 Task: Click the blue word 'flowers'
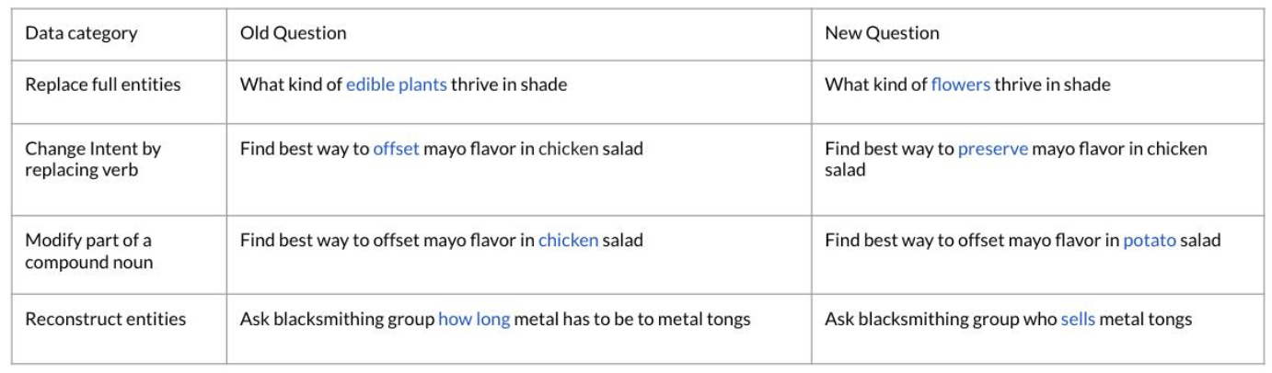click(x=960, y=85)
